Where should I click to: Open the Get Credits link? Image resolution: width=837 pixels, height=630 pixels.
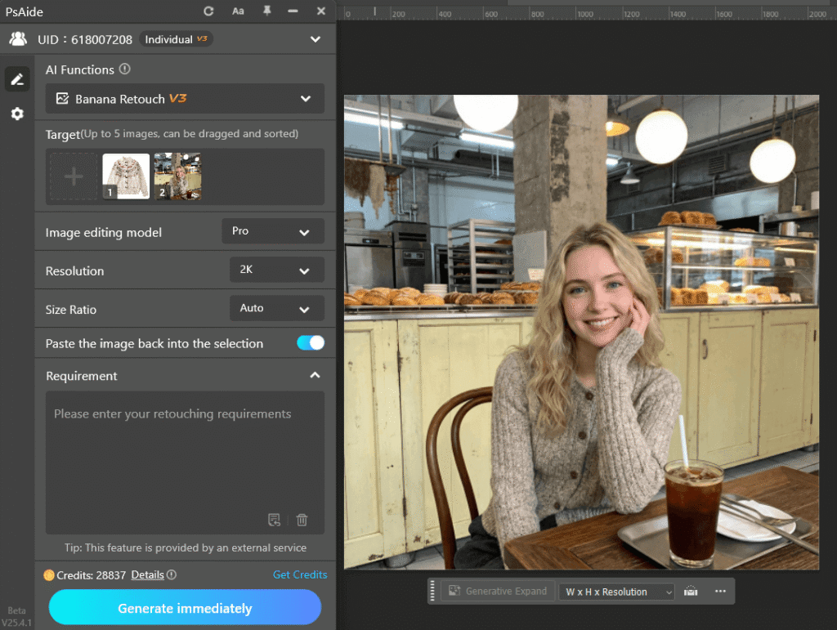pos(300,574)
